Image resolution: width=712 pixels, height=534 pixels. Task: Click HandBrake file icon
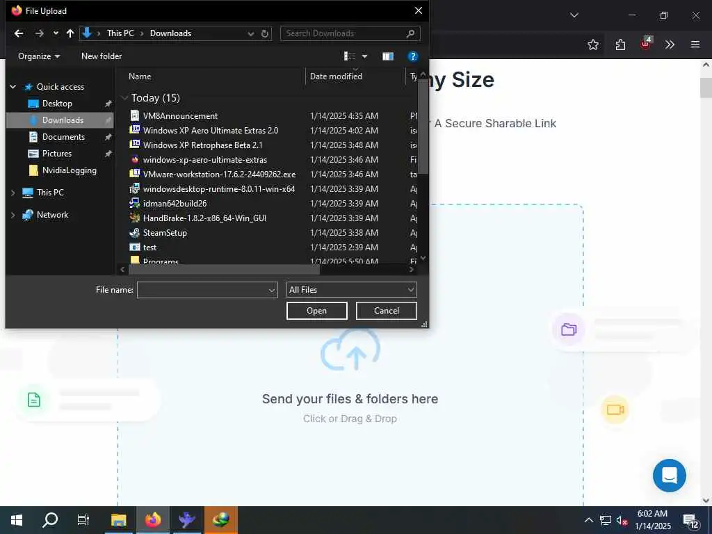tap(134, 218)
